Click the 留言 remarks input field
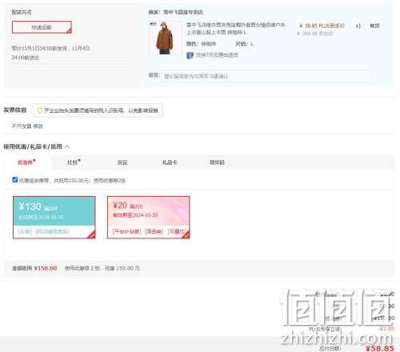Image resolution: width=400 pixels, height=352 pixels. pos(266,76)
